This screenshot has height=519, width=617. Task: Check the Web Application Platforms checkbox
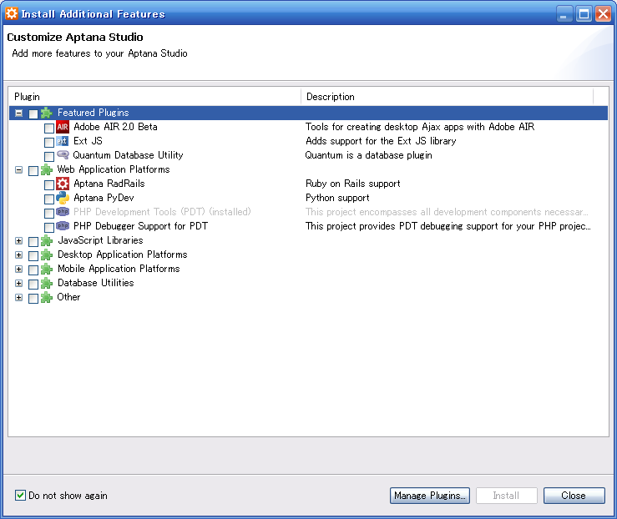click(33, 171)
